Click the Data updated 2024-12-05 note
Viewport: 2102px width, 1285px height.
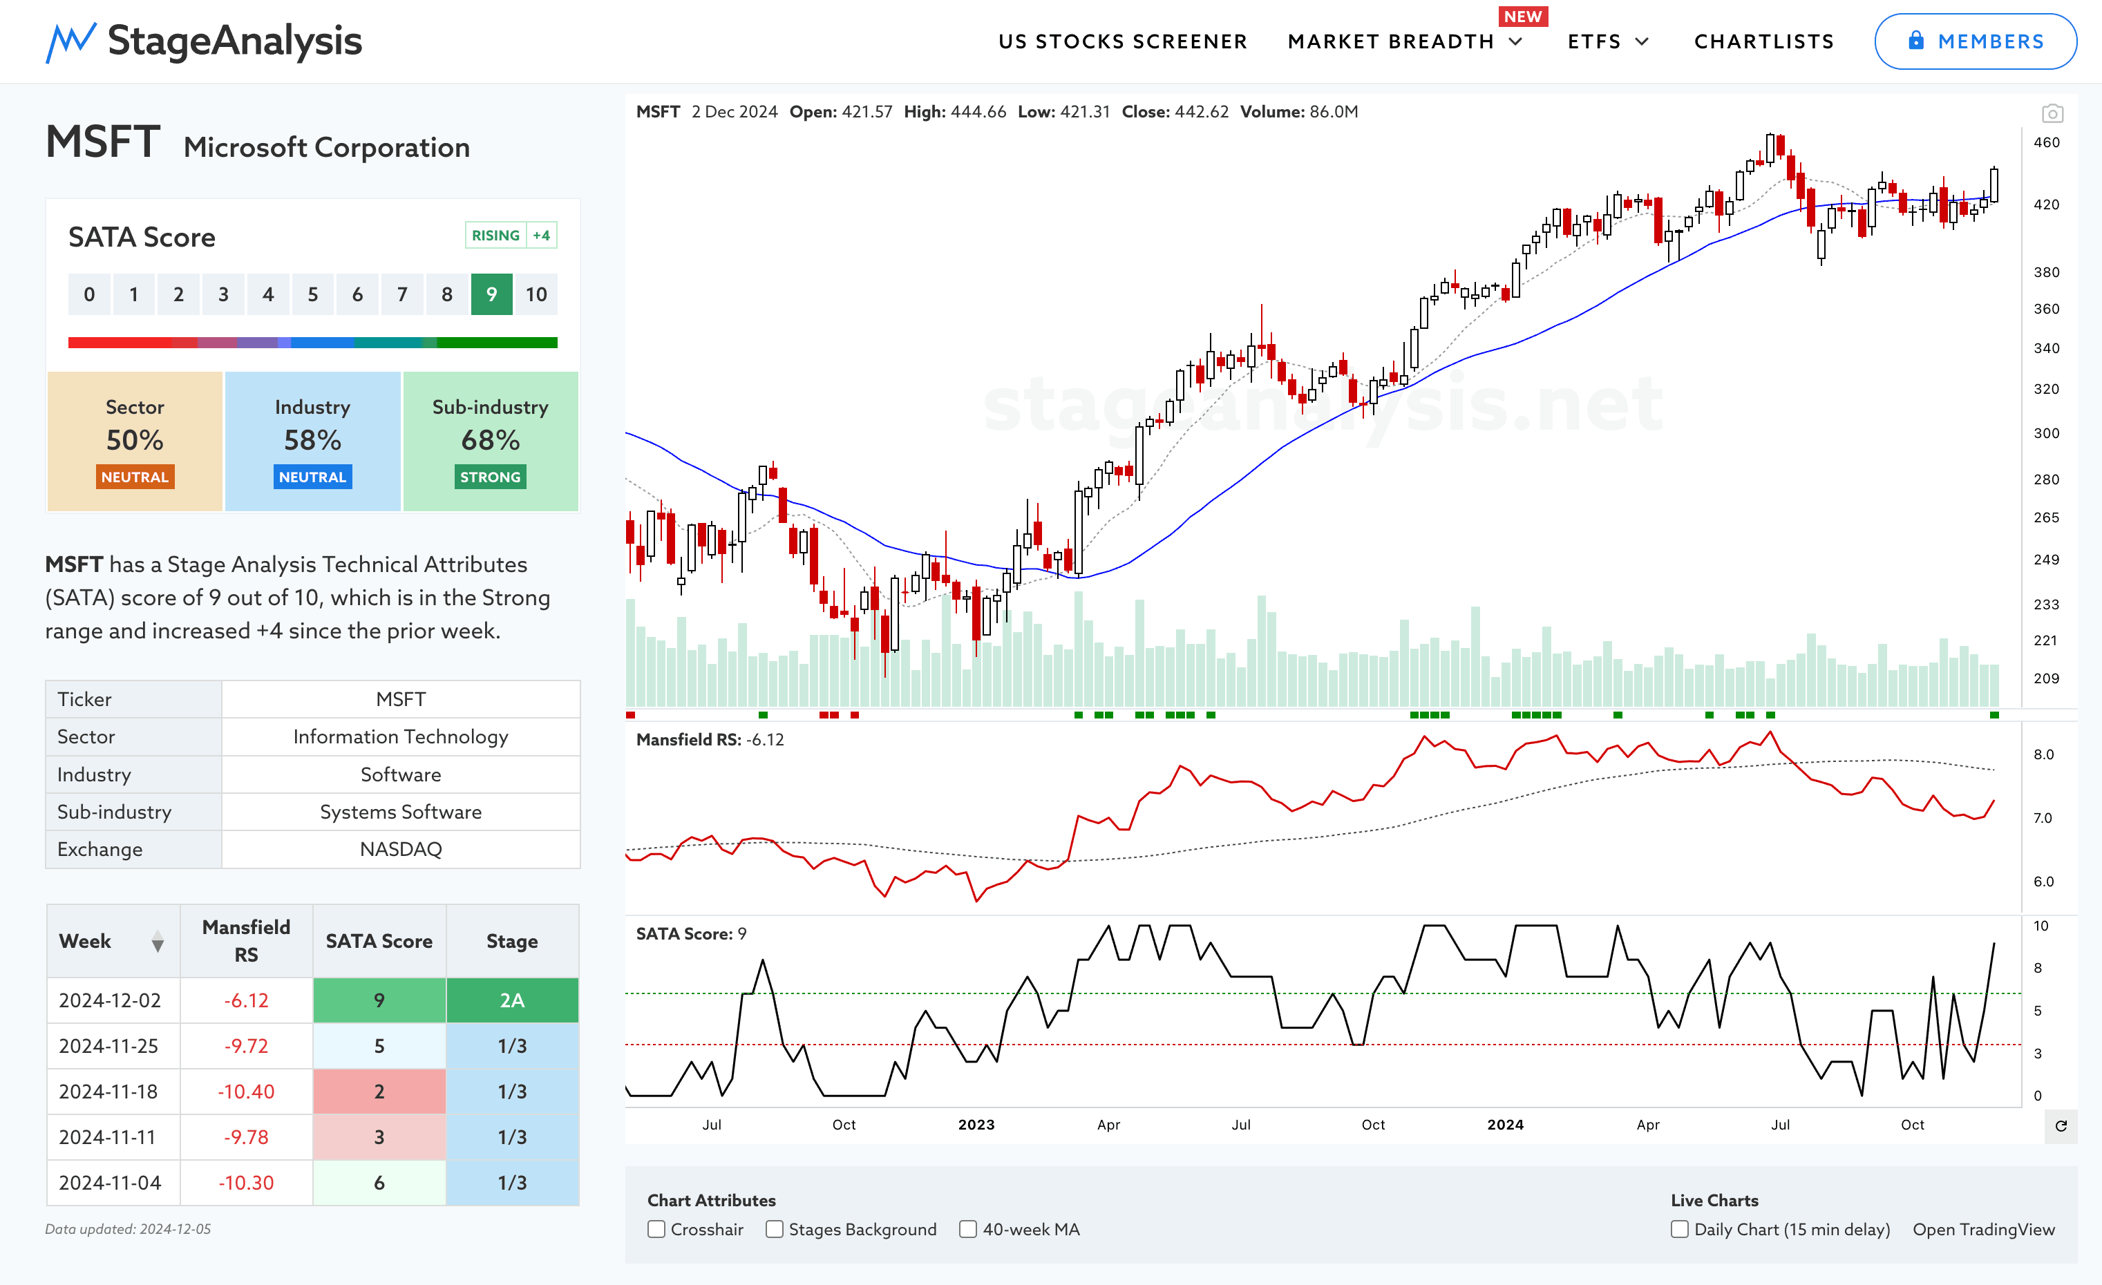tap(128, 1230)
